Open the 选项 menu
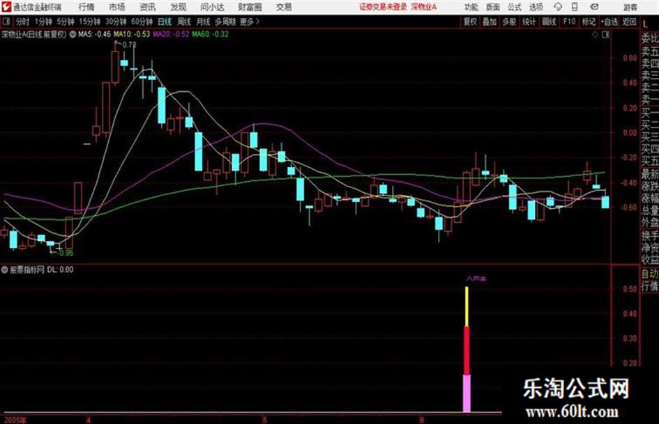The height and width of the screenshot is (424, 659). click(536, 7)
